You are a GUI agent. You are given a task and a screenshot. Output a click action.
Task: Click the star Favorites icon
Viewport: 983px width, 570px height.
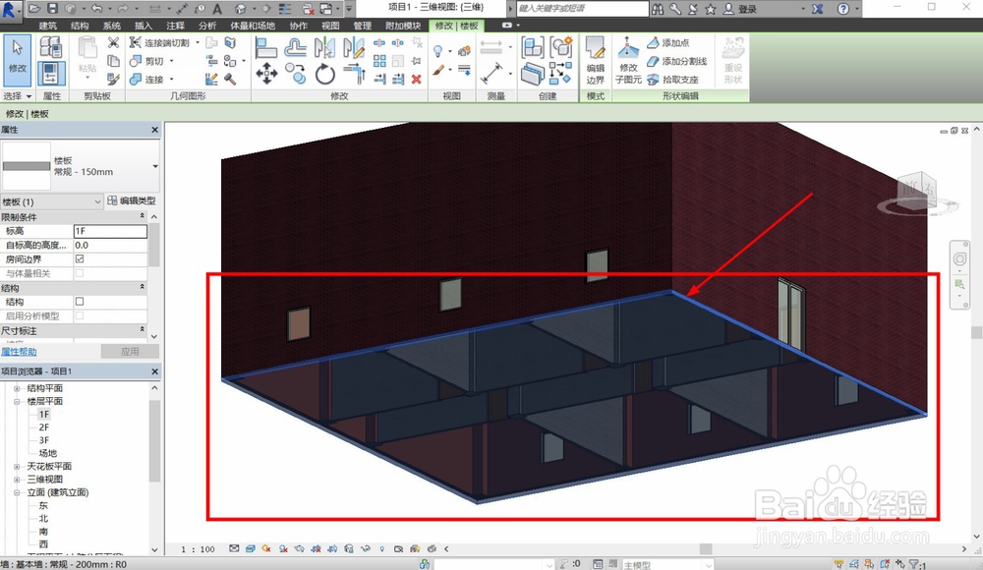[x=711, y=9]
